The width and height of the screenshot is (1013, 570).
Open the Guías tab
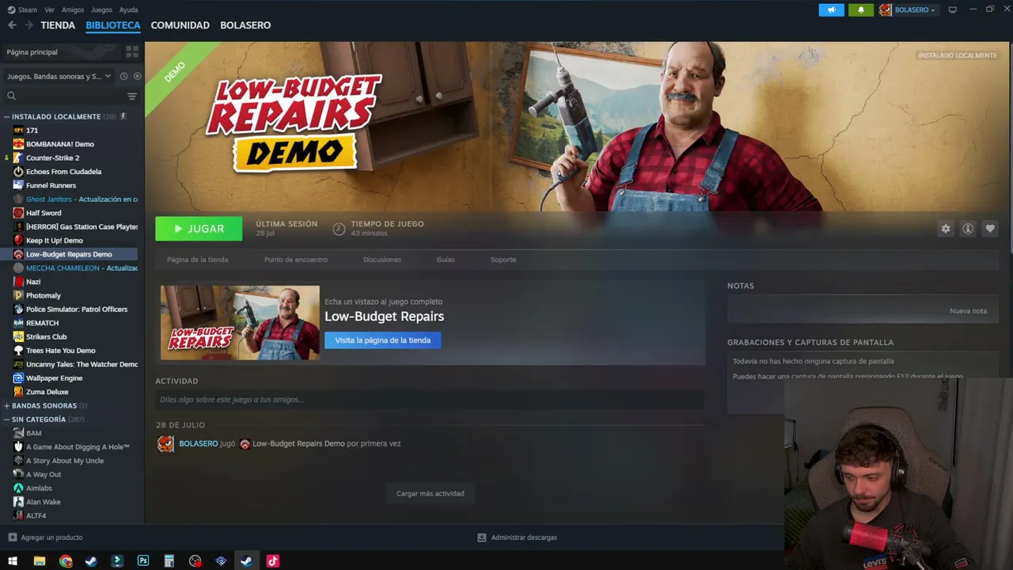coord(446,260)
